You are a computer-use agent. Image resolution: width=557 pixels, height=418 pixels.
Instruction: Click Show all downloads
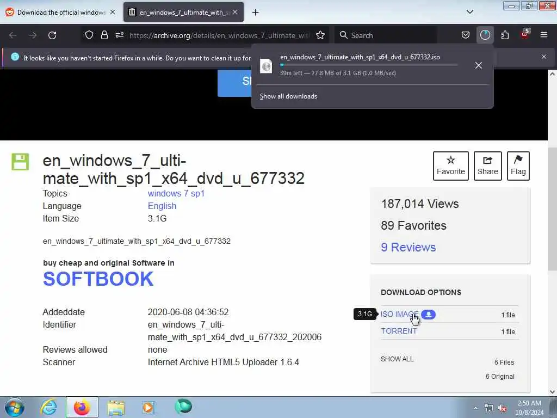click(x=288, y=96)
